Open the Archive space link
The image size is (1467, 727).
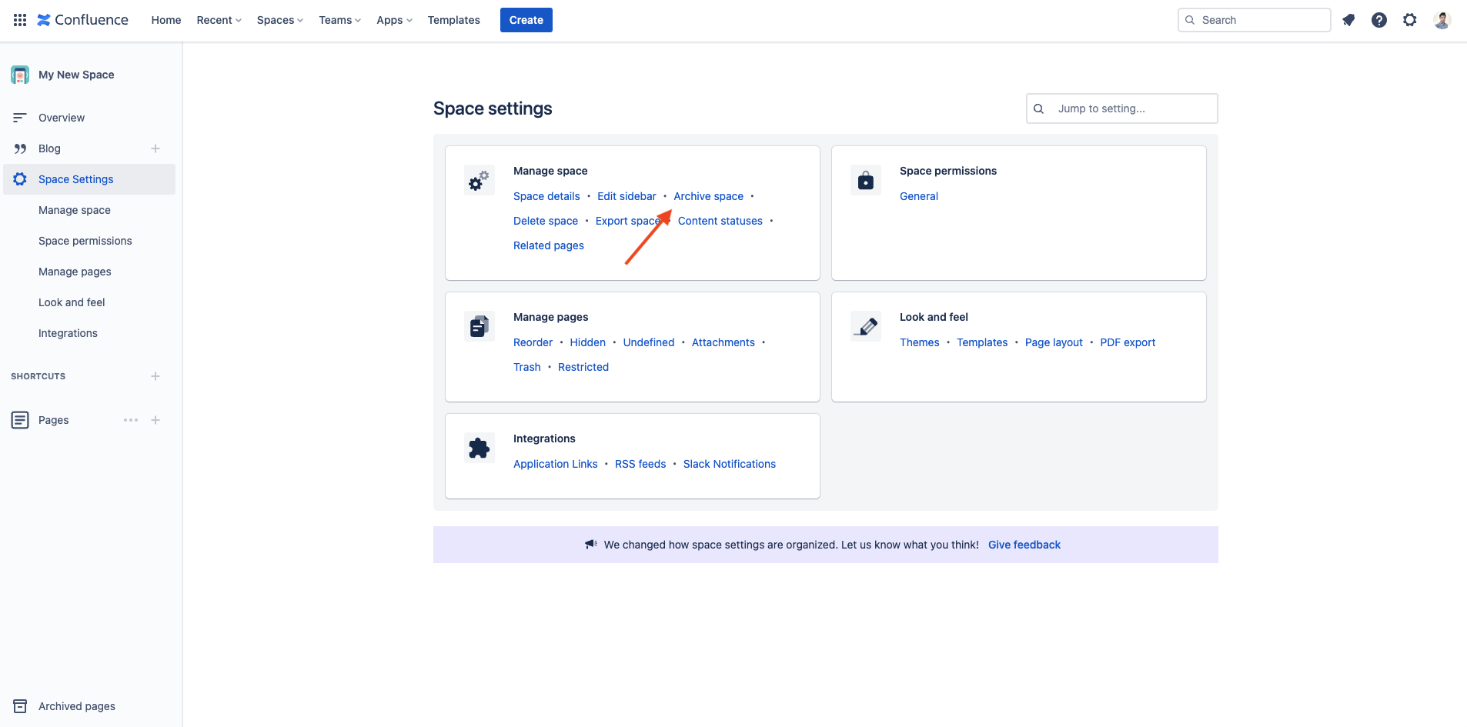pyautogui.click(x=708, y=196)
